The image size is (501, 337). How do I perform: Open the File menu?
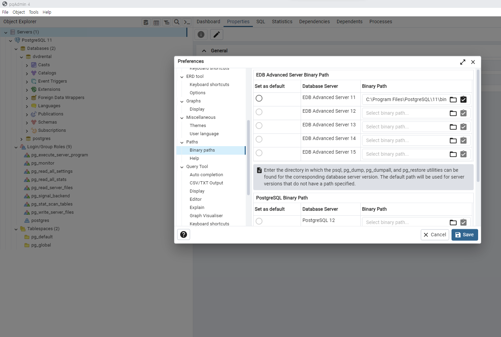(x=5, y=12)
